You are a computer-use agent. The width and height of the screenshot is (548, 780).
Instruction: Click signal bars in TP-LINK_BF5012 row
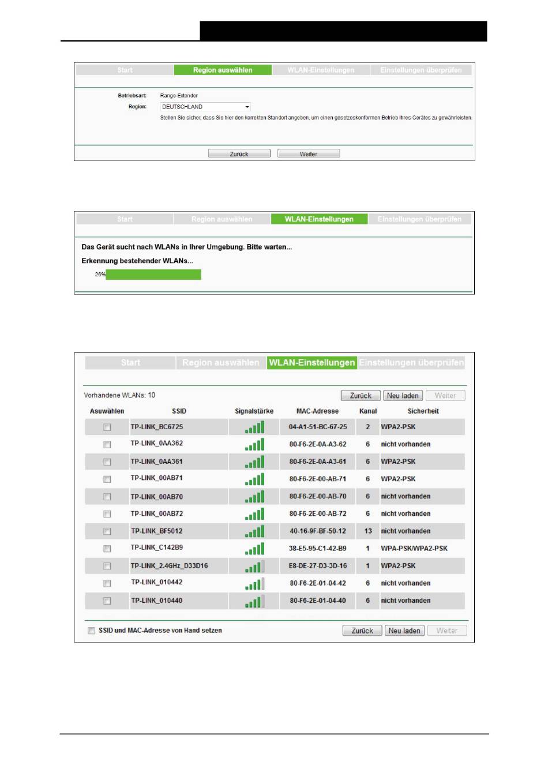tap(254, 531)
